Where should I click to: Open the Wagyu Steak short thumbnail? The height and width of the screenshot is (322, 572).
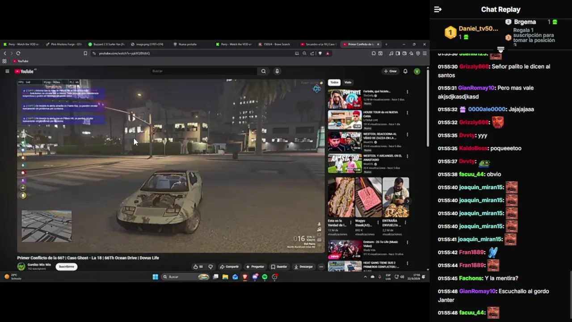point(368,197)
